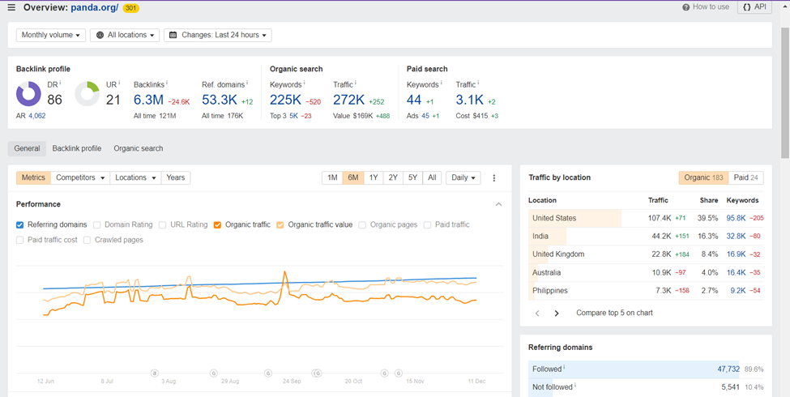Collapse the Performance section chevron
Image resolution: width=790 pixels, height=397 pixels.
[x=498, y=205]
